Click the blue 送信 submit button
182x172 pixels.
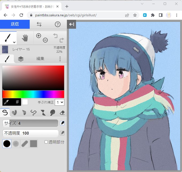15,24
